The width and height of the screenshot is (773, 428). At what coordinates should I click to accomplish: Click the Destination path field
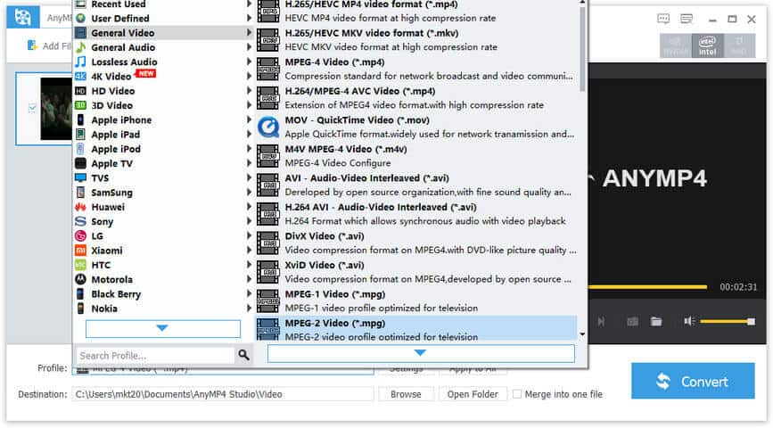tap(223, 394)
